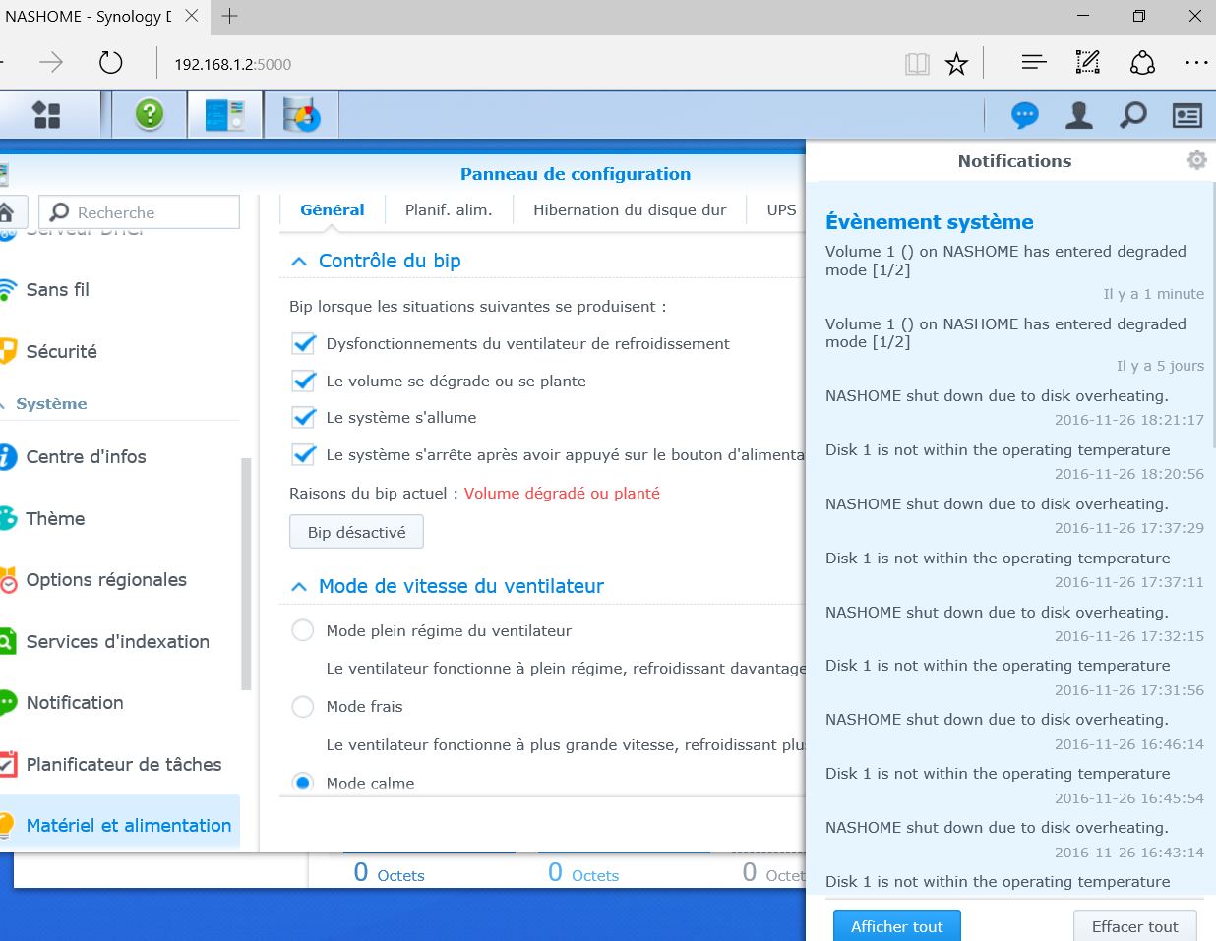Uncheck Le système s'allume checkbox
Viewport: 1216px width, 941px height.
click(x=304, y=418)
